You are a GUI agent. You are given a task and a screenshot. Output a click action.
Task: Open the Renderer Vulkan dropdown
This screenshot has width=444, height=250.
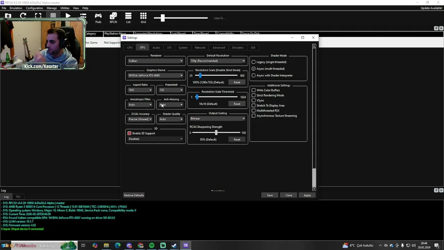155,61
